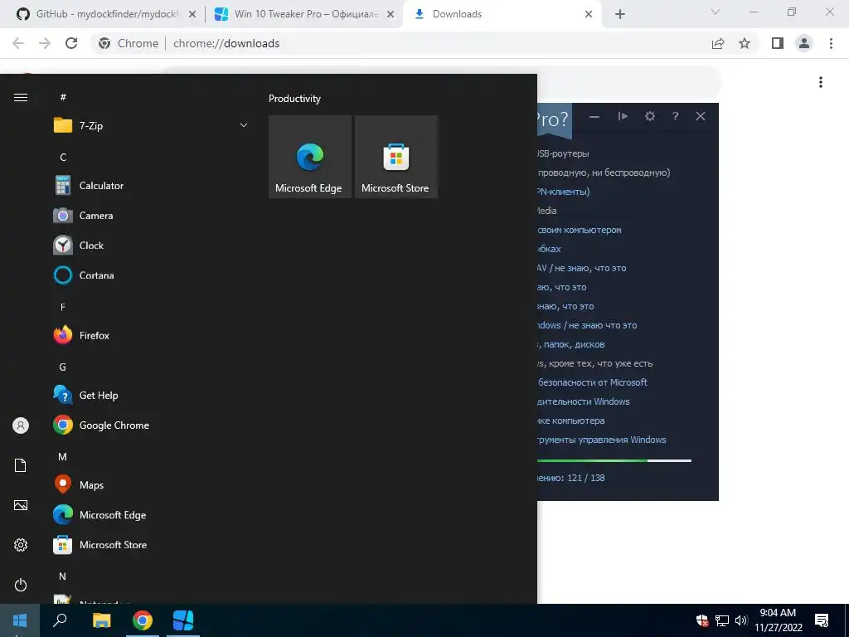The height and width of the screenshot is (637, 849).
Task: Open Settings gear in Start sidebar
Action: pos(21,545)
